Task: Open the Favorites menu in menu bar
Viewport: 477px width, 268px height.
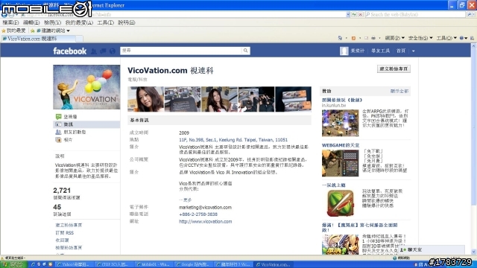Action: pos(79,22)
